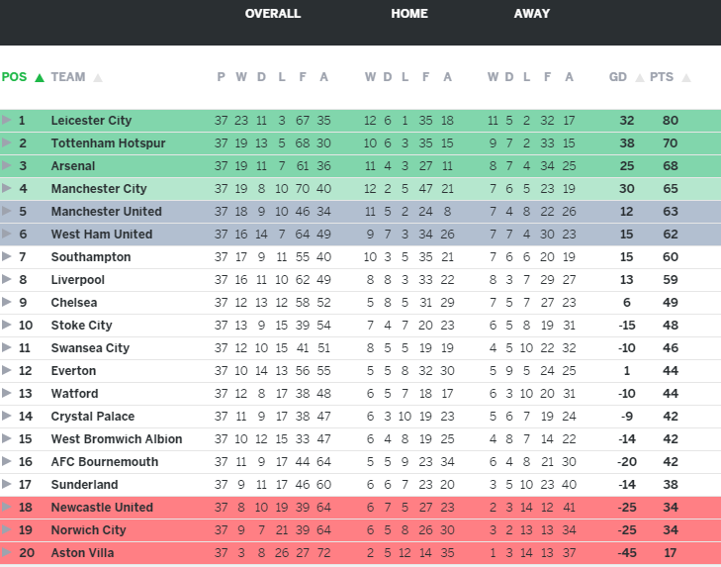The height and width of the screenshot is (567, 721).
Task: Expand the Leicester City row triangle
Action: [7, 121]
